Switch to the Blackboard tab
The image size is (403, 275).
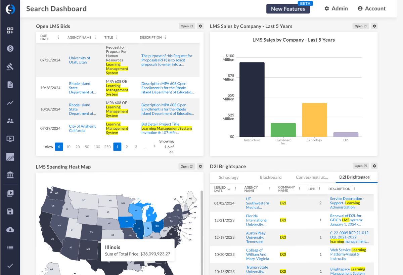(270, 177)
